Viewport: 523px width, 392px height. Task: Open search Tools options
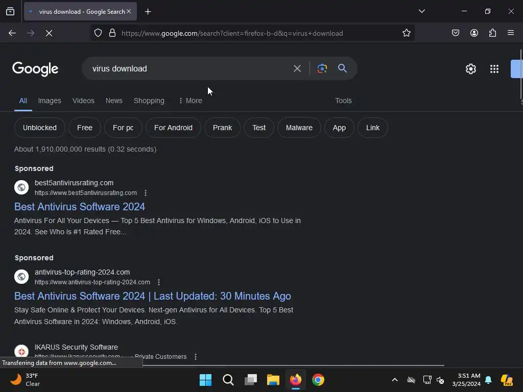tap(343, 101)
